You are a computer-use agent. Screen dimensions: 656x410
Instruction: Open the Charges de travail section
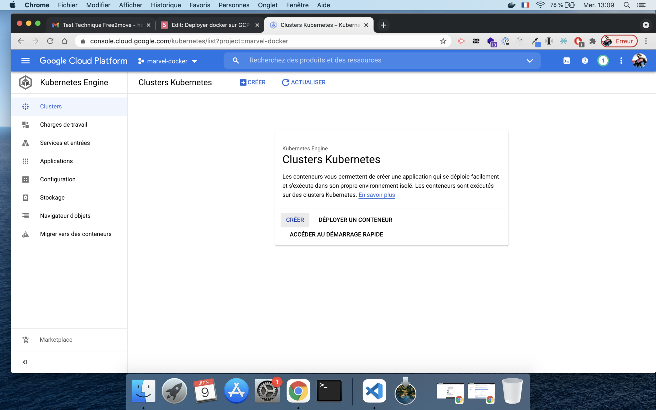pos(63,125)
